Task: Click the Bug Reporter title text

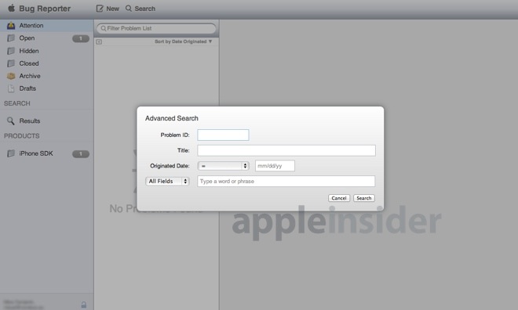Action: coord(45,9)
